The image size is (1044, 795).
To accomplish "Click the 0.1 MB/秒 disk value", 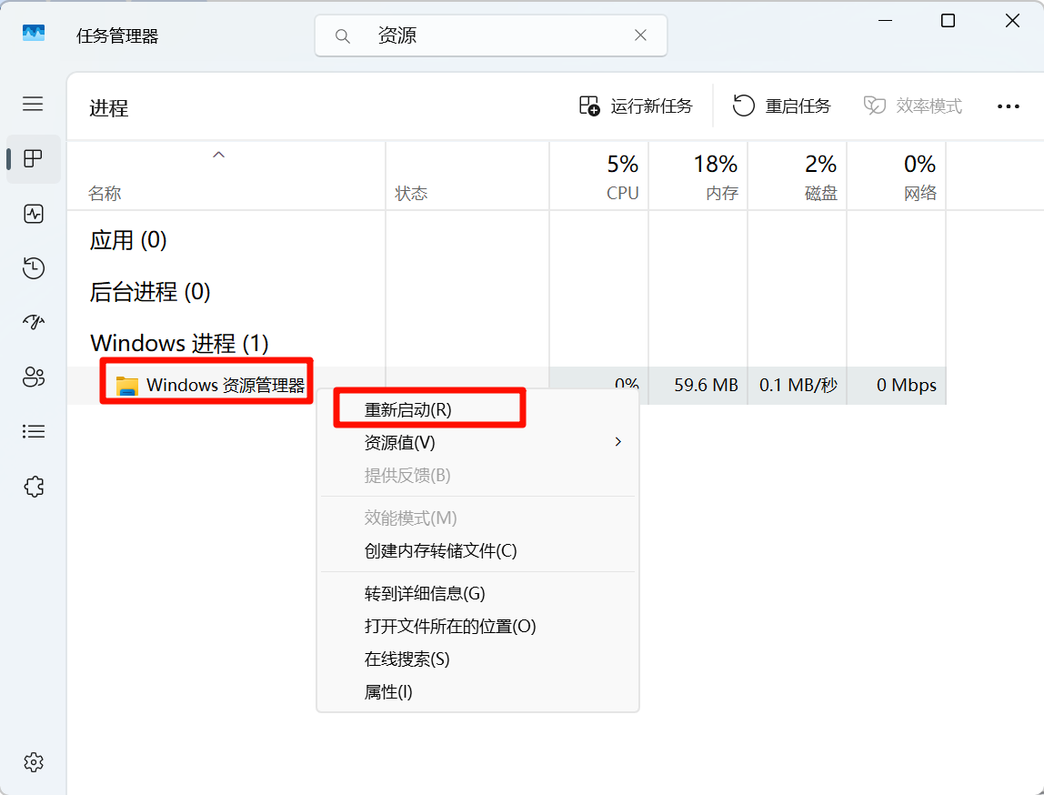I will [x=798, y=386].
